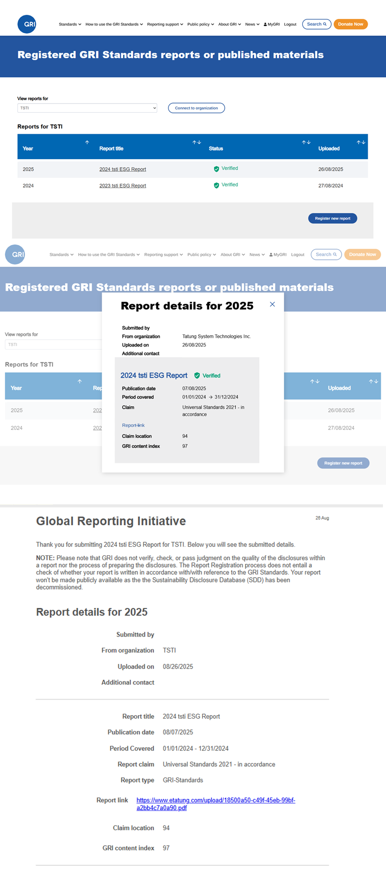Click the GRI logo on the top page
The image size is (386, 879).
(27, 24)
